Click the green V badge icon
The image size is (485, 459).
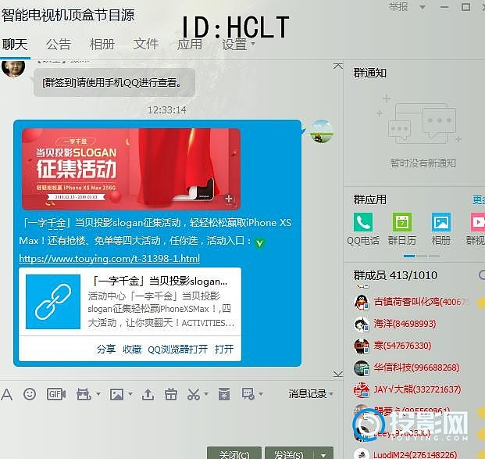click(x=259, y=243)
